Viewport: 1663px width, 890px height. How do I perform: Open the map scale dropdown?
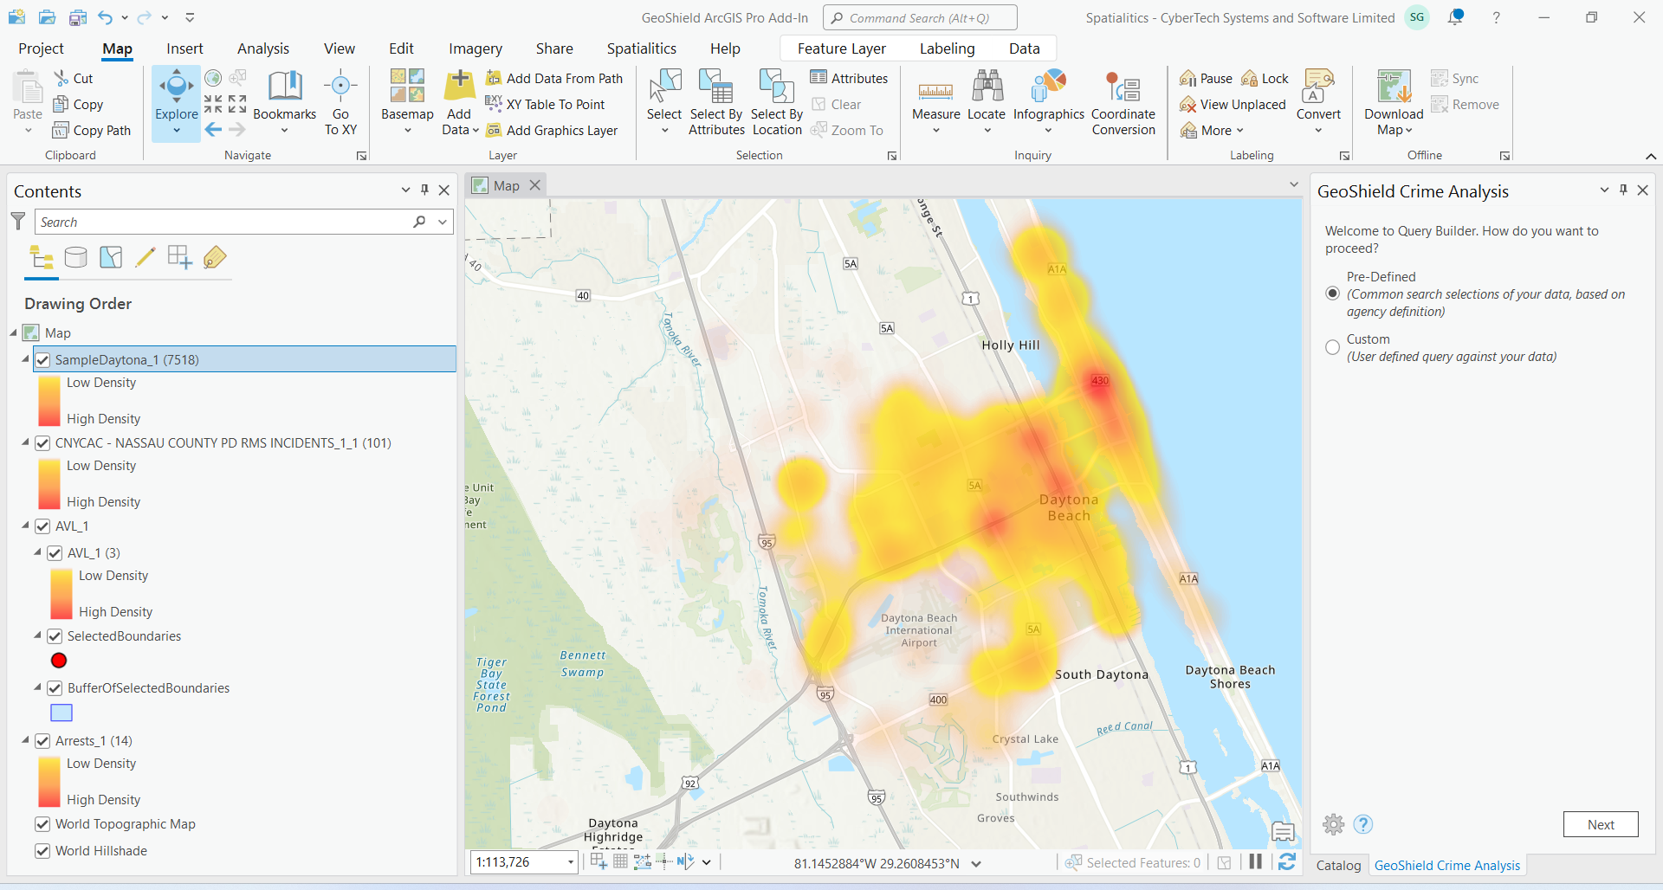[570, 862]
